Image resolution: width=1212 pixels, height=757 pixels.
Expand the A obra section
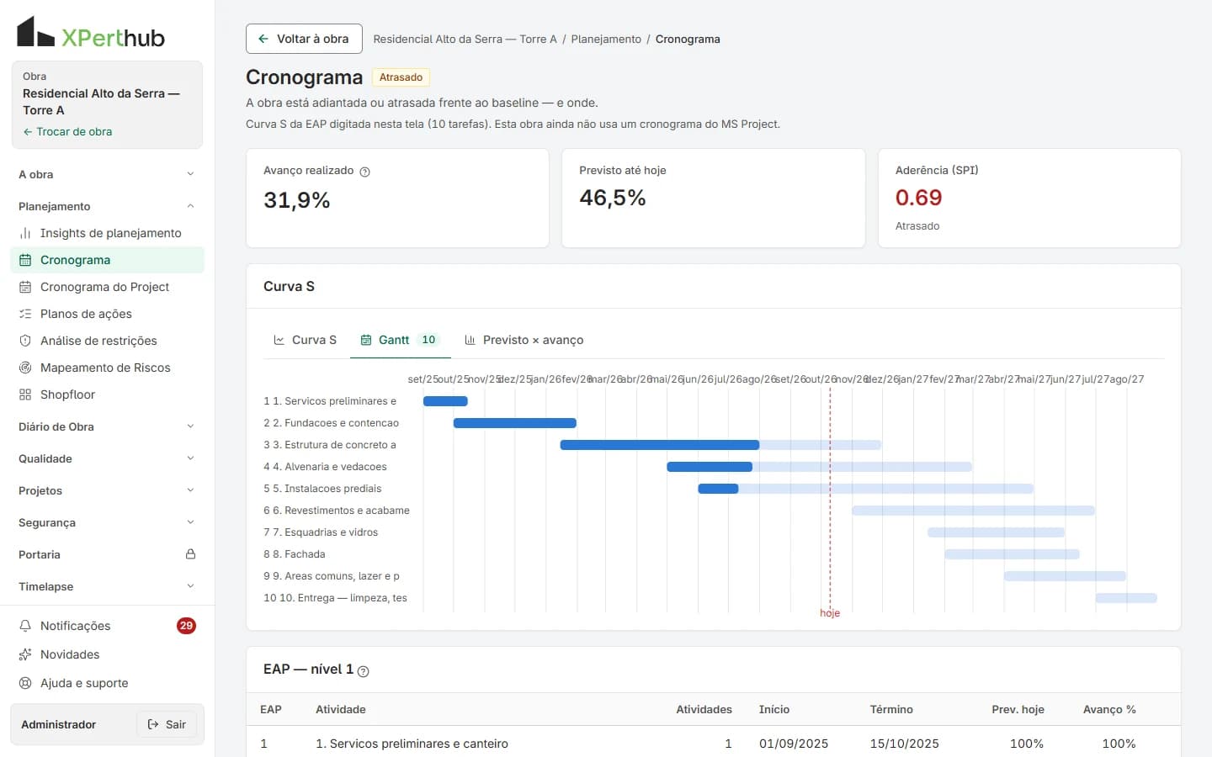click(107, 174)
